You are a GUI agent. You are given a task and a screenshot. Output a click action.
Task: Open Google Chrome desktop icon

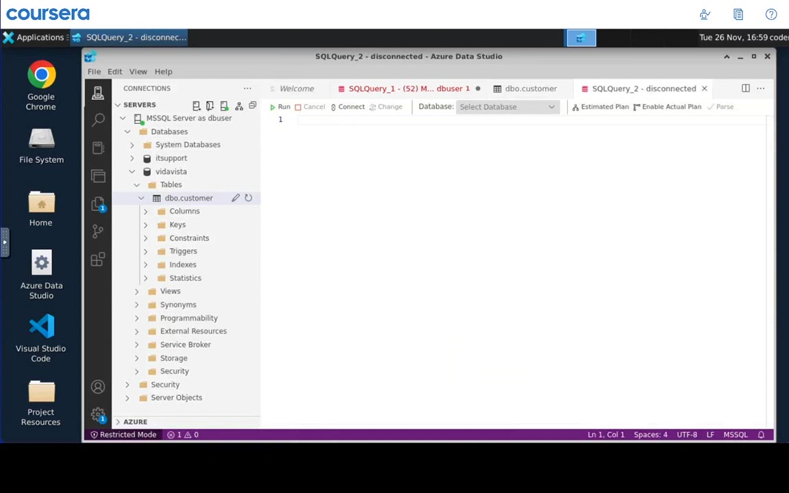(x=41, y=86)
